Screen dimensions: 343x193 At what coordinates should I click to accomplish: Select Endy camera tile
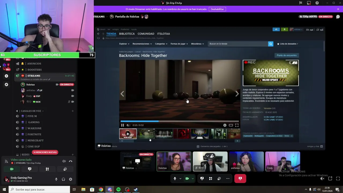(283, 161)
